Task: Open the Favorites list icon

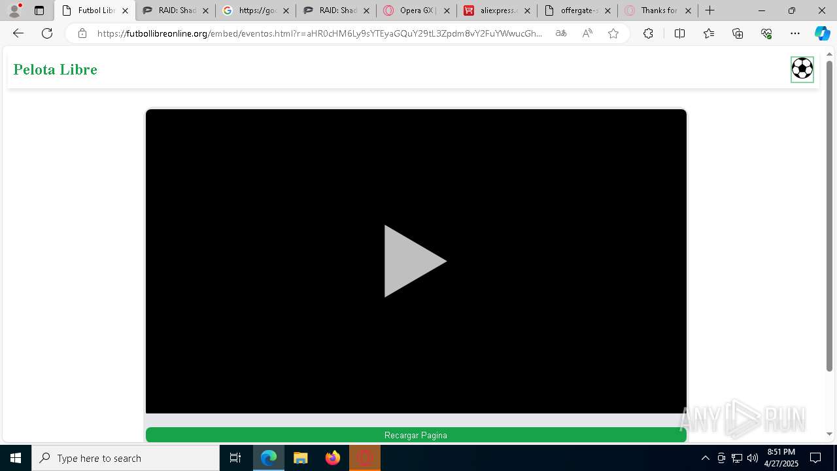Action: [x=709, y=33]
